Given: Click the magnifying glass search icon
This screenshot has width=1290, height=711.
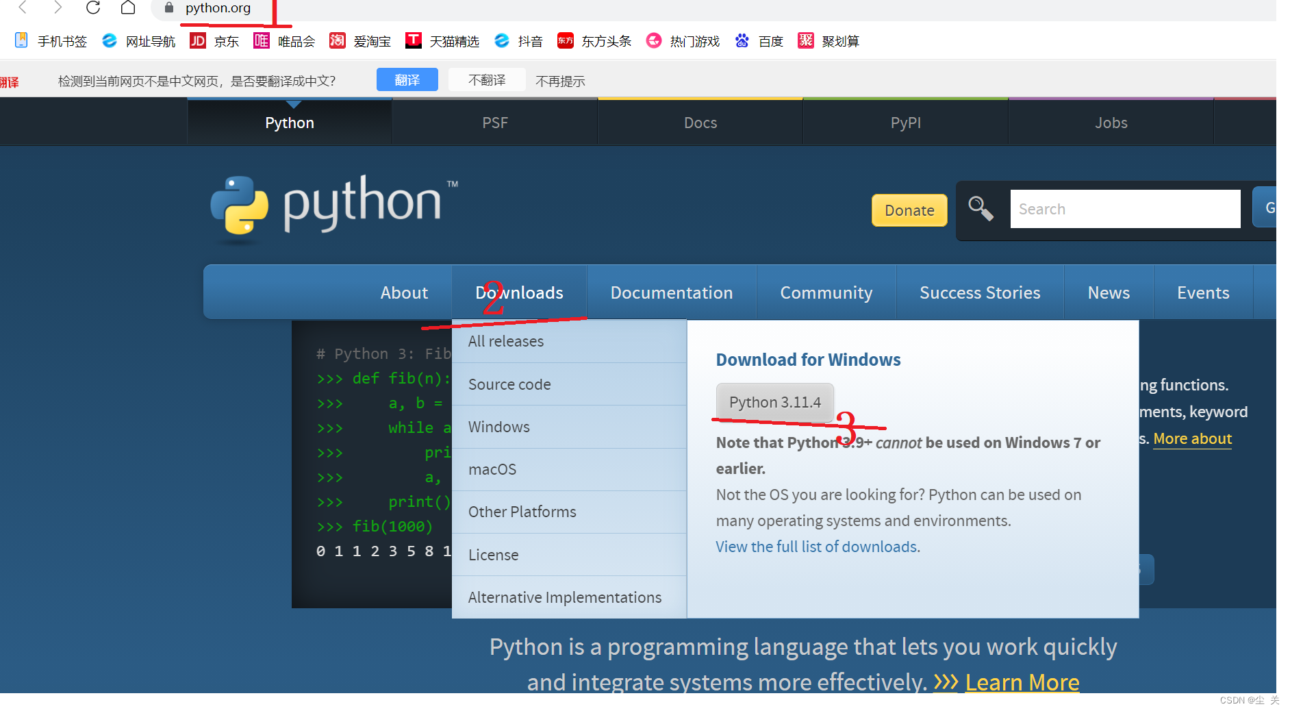Looking at the screenshot, I should coord(981,208).
